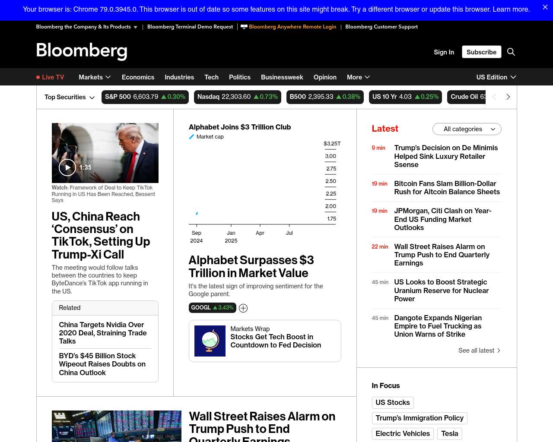Viewport: 553px width, 442px height.
Task: Open Stocks Get Tech Boost story
Action: point(276,341)
